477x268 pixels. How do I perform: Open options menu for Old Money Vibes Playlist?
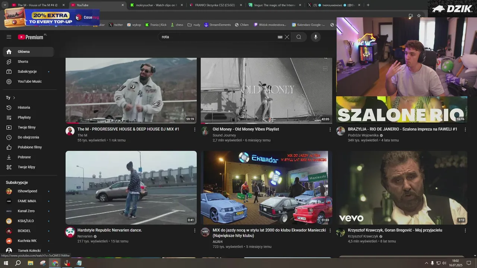(330, 130)
